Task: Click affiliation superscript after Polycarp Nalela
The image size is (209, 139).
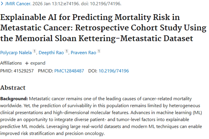Action: click(35, 51)
